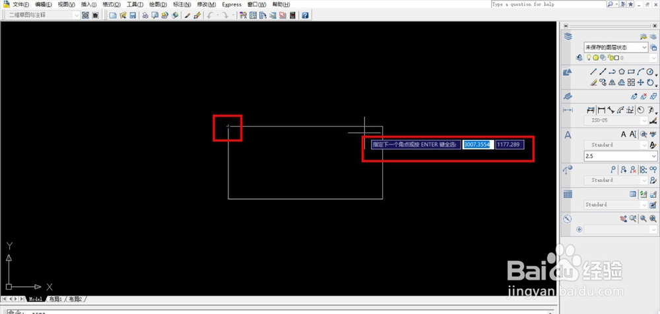Click the Arc length dimension tool
Viewport: 660px width, 314px height.
tap(620, 110)
